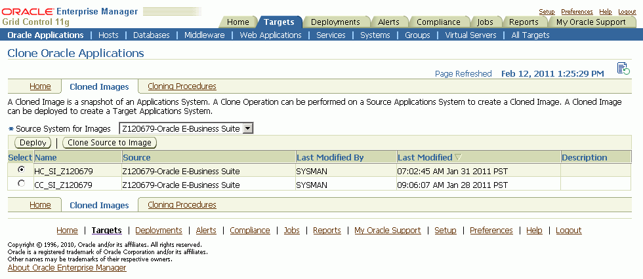The image size is (643, 279).
Task: Open the Targets top tab
Action: point(279,22)
